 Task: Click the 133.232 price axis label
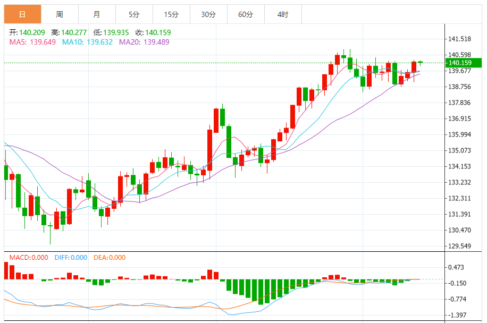[459, 182]
